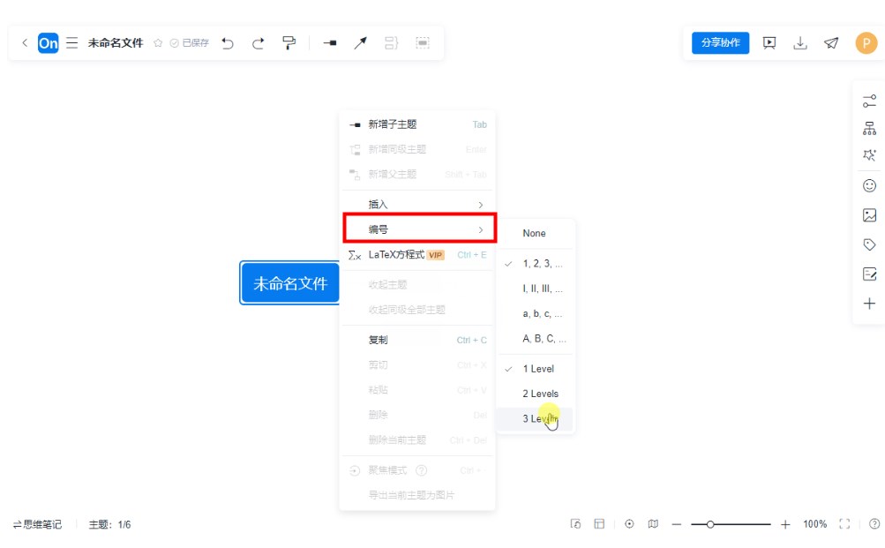Open the emoji sticker panel
885x548 pixels.
click(869, 185)
